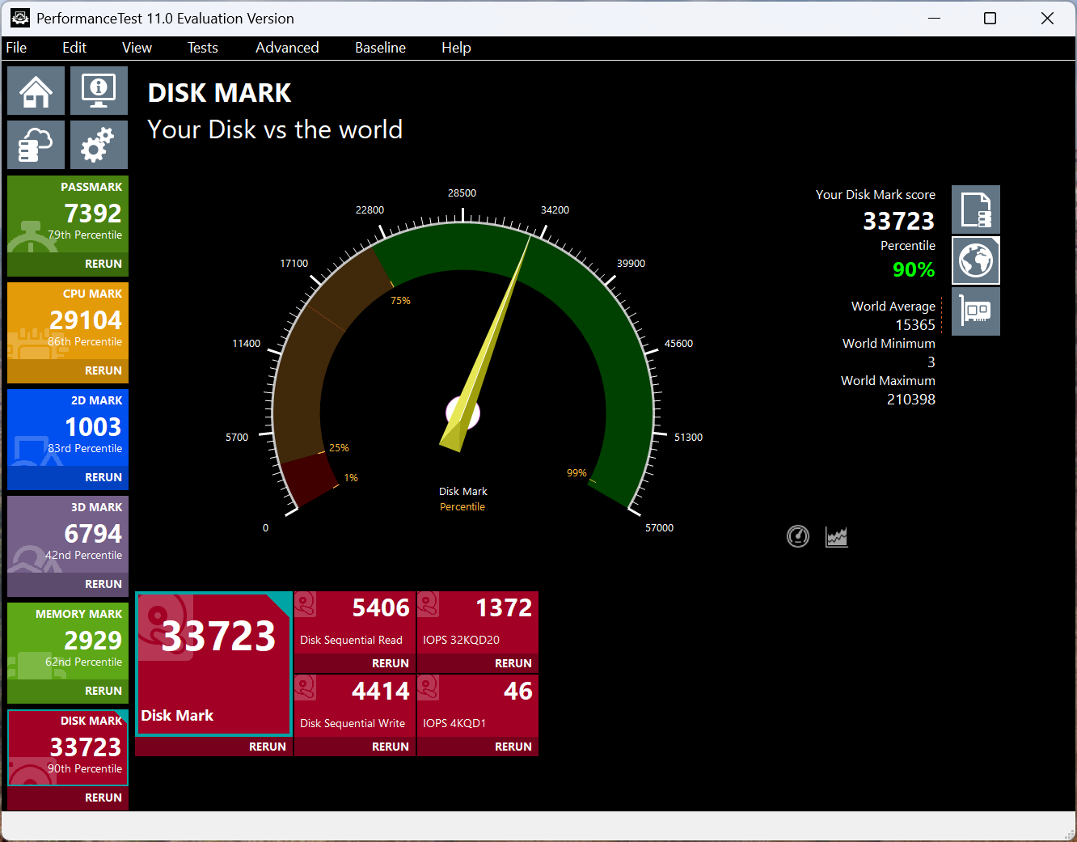The height and width of the screenshot is (842, 1077).
Task: Click the orange Percentile gauge label
Action: click(x=462, y=507)
